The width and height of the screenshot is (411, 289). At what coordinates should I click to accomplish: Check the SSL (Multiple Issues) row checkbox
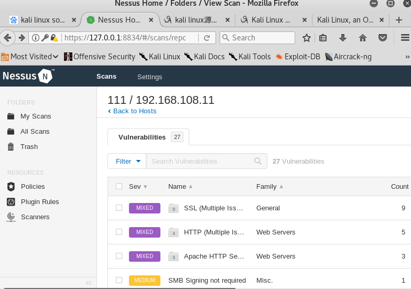click(119, 208)
